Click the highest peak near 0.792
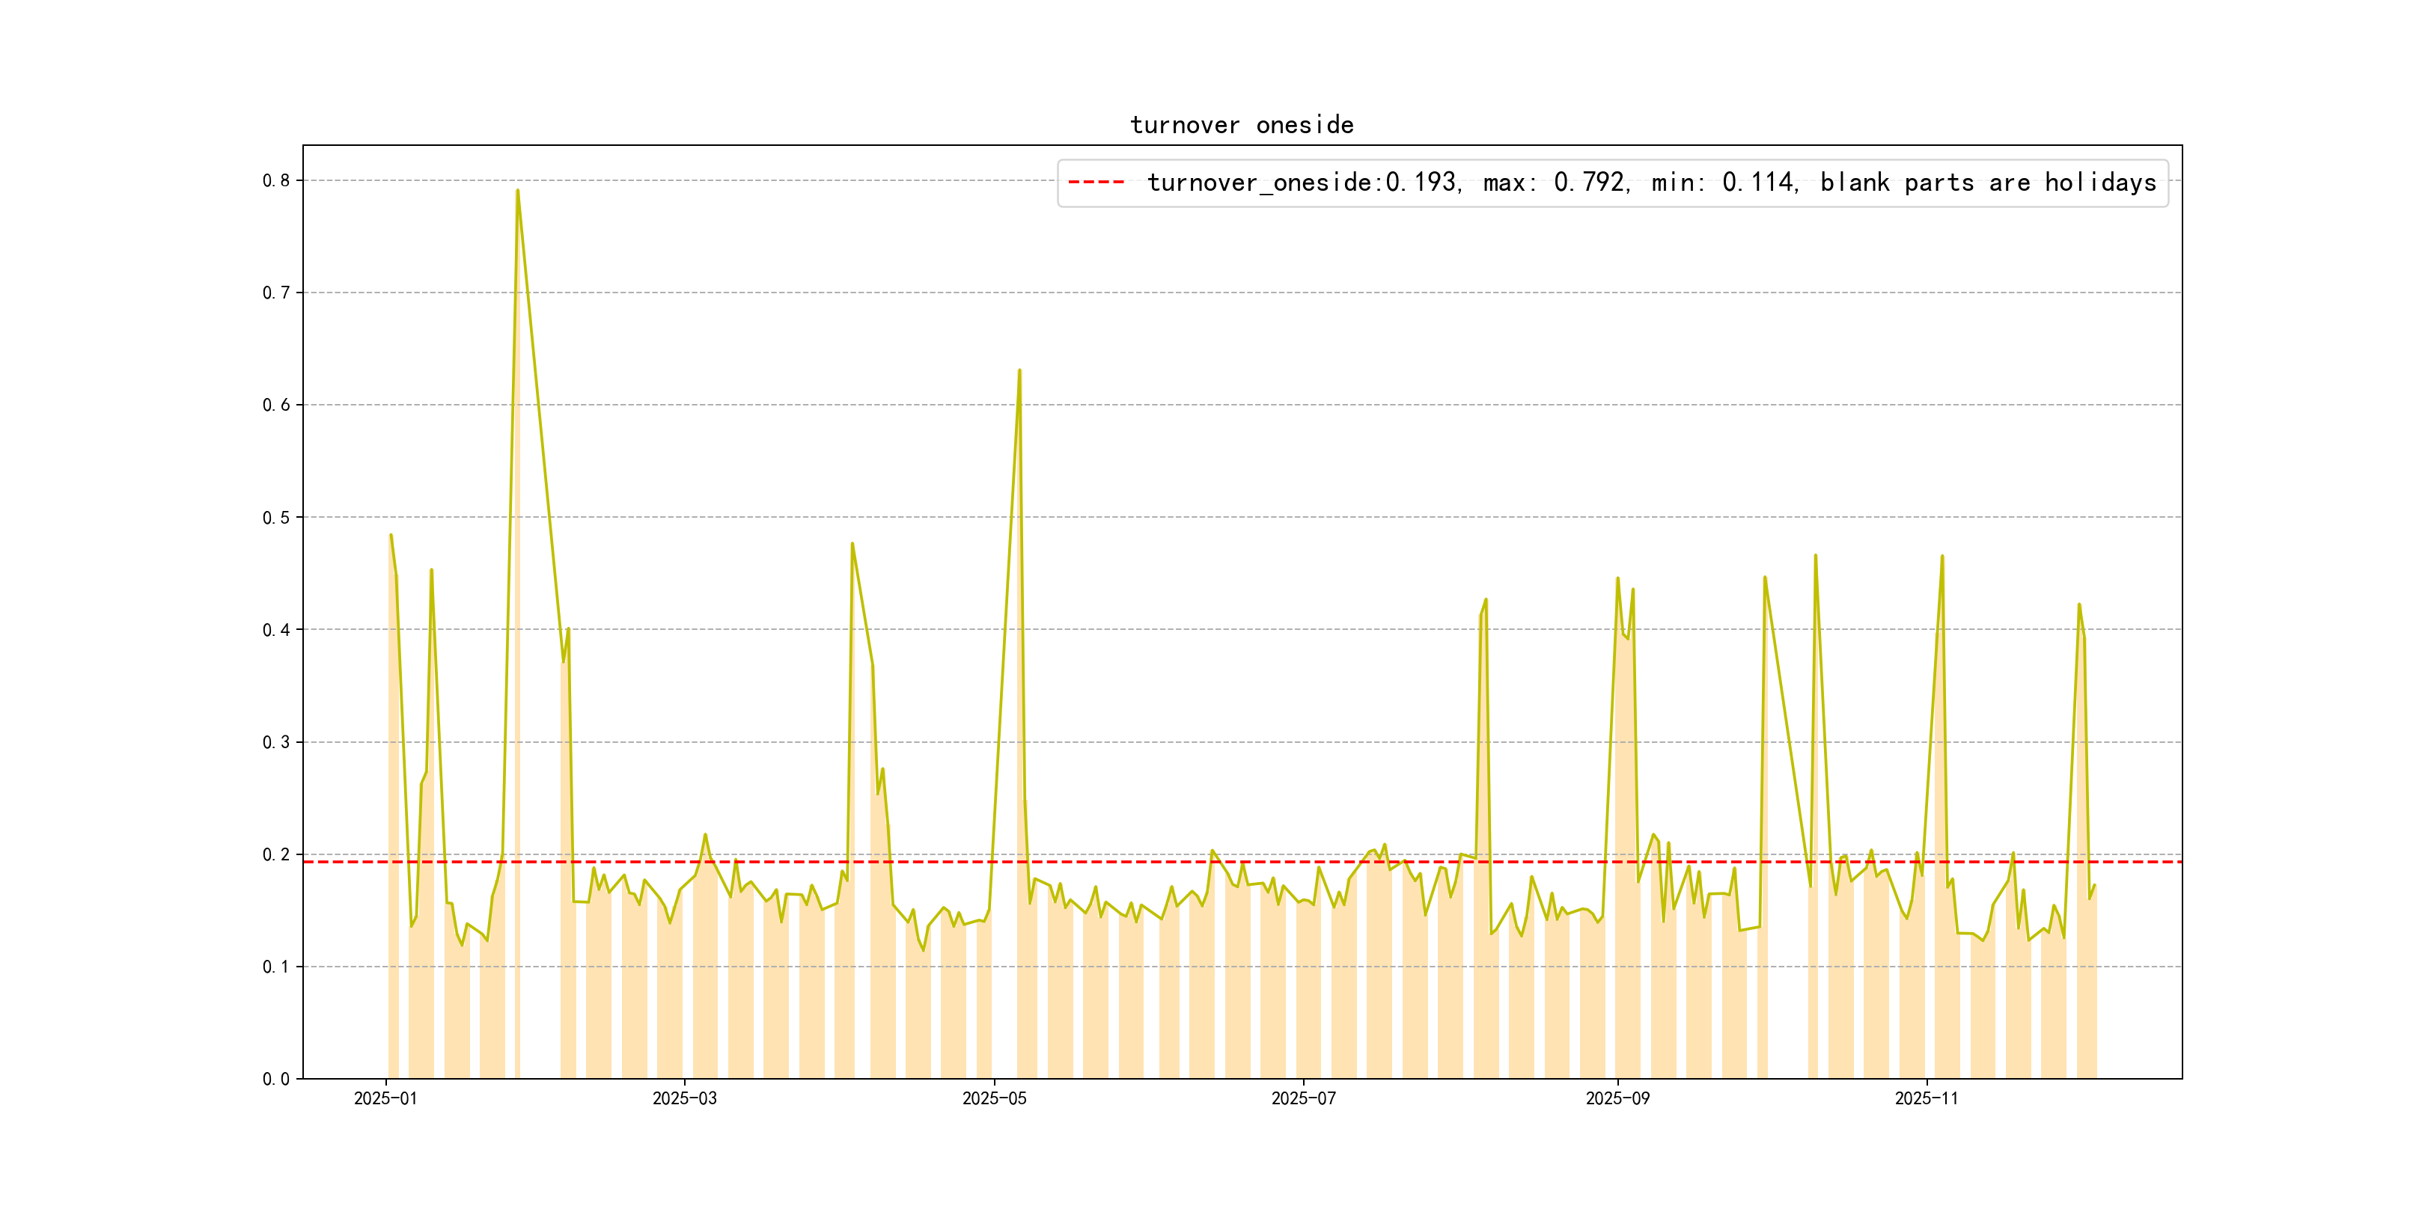 [517, 191]
